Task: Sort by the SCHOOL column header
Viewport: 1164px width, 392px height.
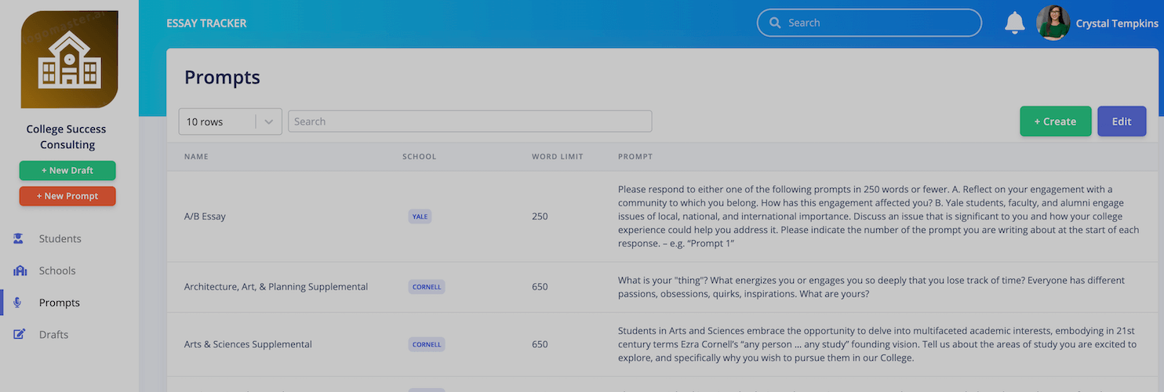Action: coord(420,157)
